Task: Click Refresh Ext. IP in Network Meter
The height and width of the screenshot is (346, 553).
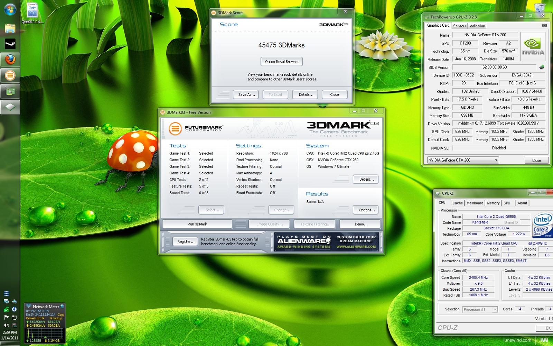Action: point(35,318)
